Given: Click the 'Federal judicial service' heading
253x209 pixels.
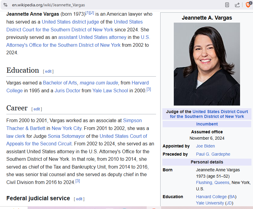Looking at the screenshot, I should (x=38, y=198).
